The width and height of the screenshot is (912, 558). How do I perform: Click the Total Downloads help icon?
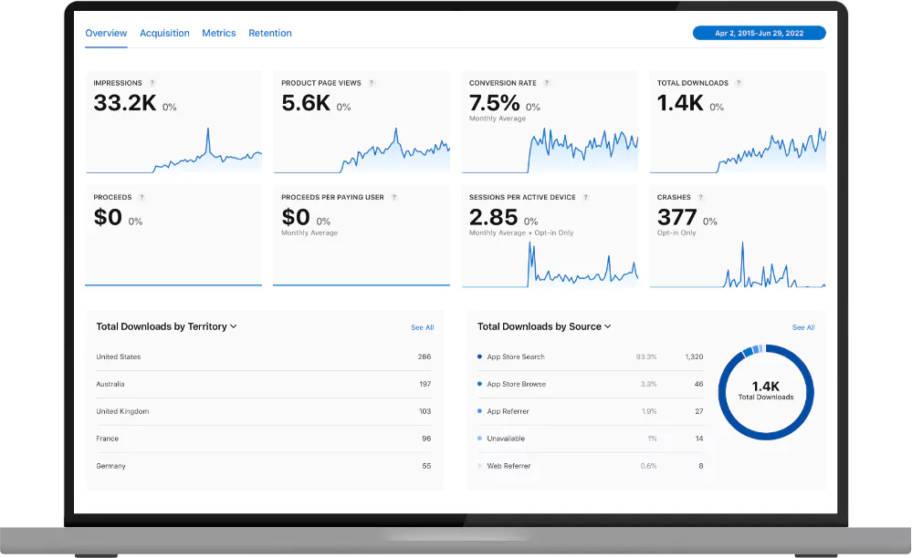740,83
